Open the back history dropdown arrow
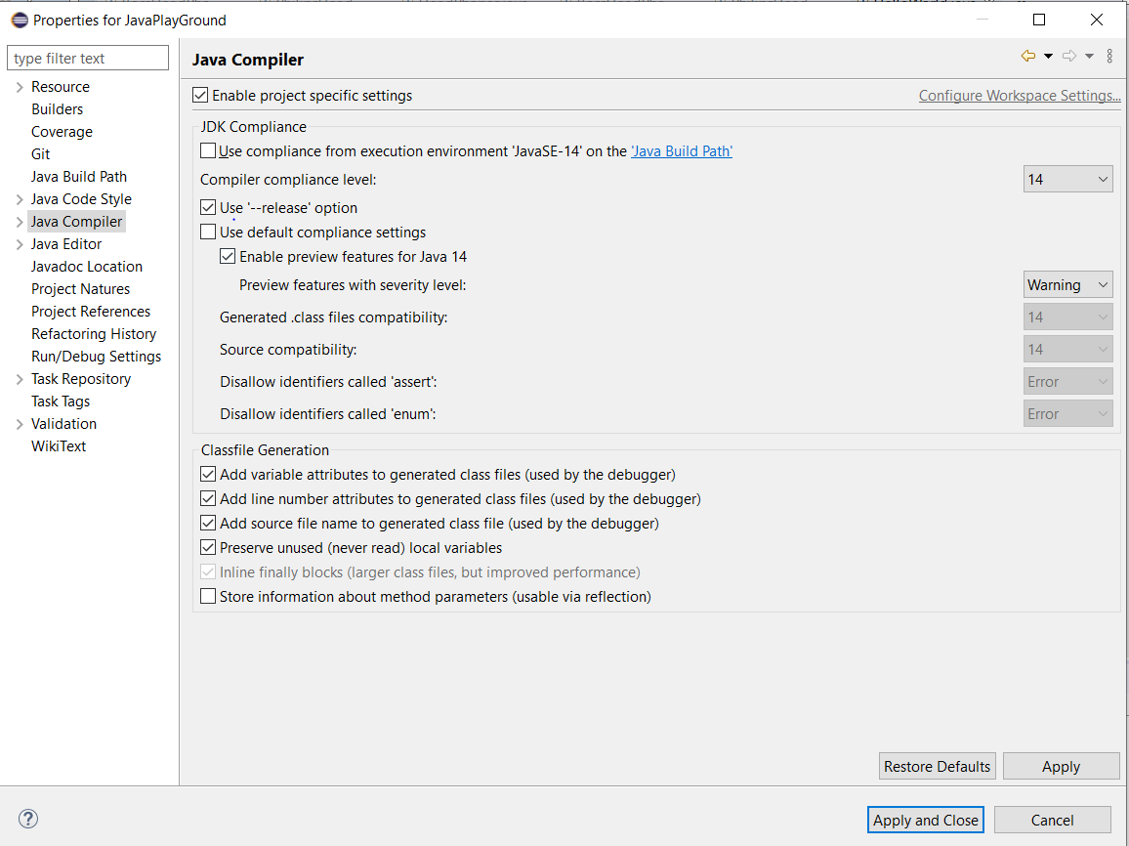 coord(1048,56)
